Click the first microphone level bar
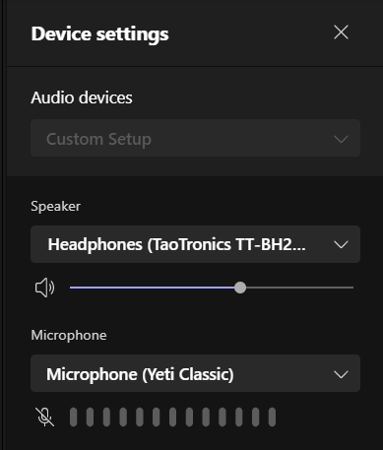The image size is (383, 450). 74,418
